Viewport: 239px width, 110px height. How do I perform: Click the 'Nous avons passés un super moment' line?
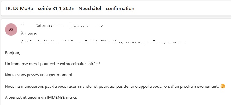tap(39, 75)
